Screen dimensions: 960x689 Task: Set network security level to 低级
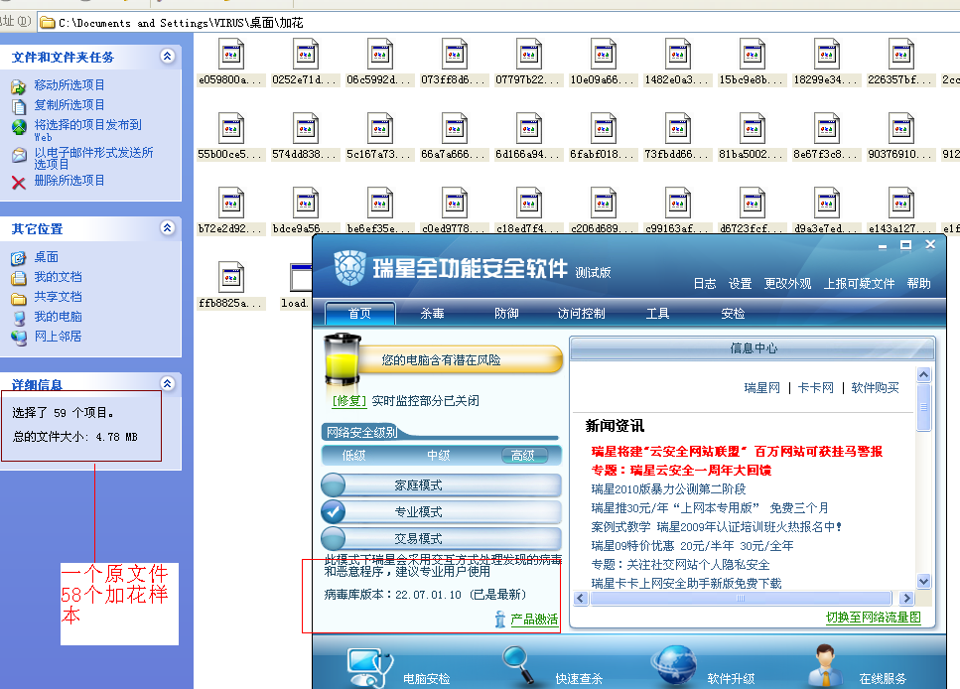(353, 456)
